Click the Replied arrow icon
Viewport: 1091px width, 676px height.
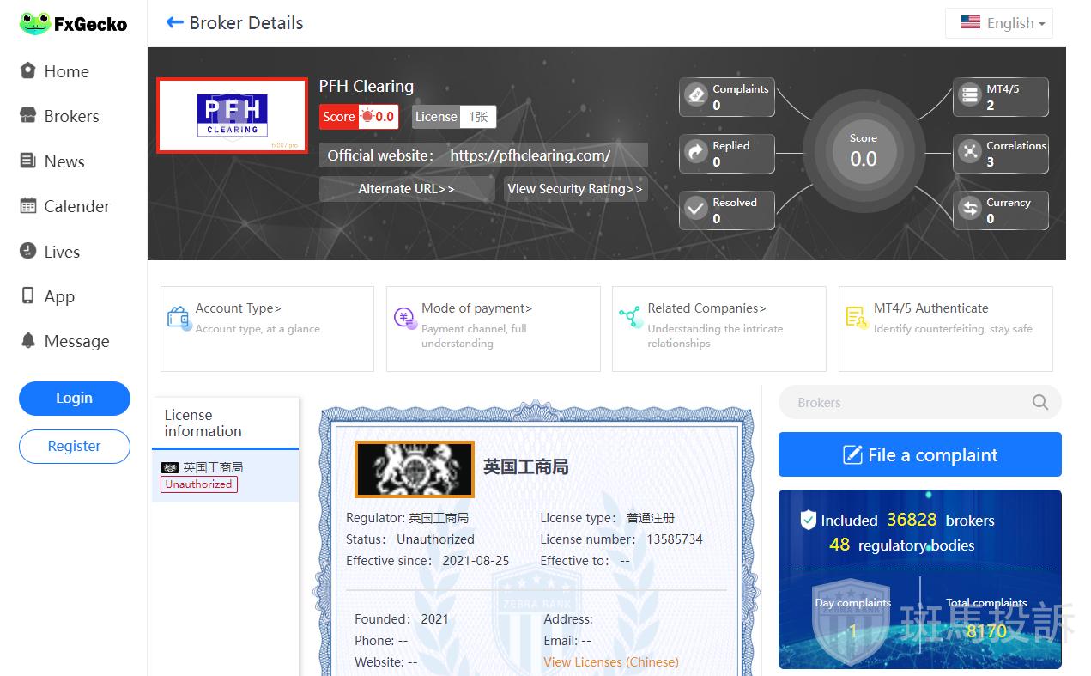(696, 153)
